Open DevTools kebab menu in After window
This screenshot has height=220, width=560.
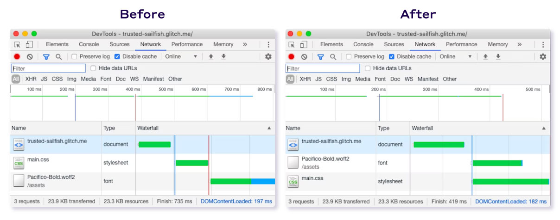(x=542, y=44)
